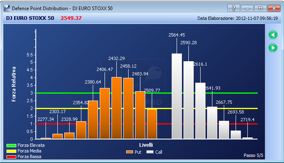Screen dimensions: 284x163
Task: Maximize the Defense Point Distribution window
Action: tap(260, 8)
